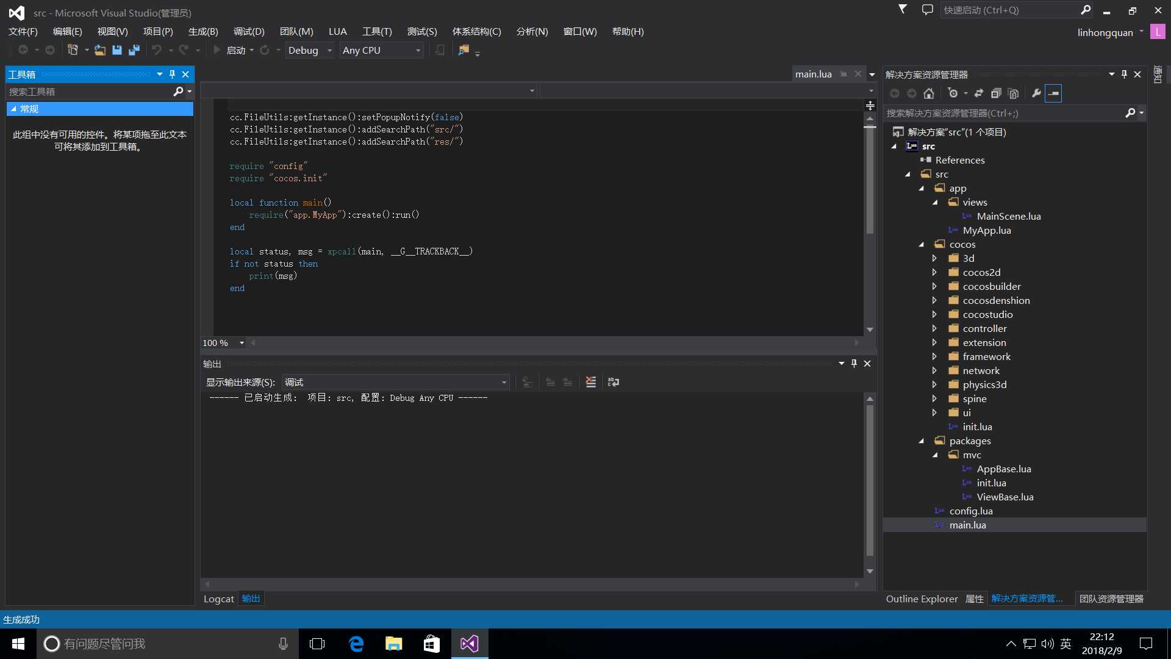Select ViewBase.lua in the tree
The image size is (1171, 659).
coord(1004,497)
